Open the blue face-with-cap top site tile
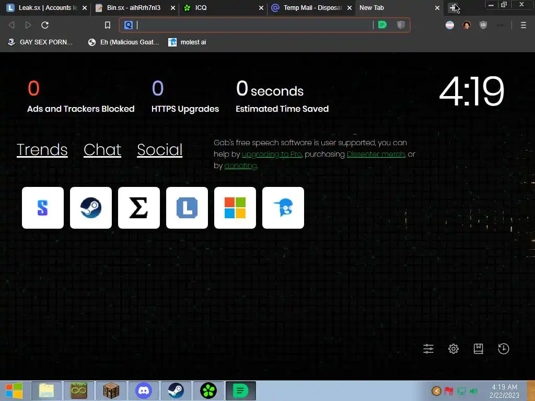Viewport: 535px width, 401px height. tap(283, 208)
